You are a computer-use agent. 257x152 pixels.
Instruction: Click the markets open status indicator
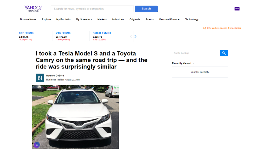click(222, 28)
